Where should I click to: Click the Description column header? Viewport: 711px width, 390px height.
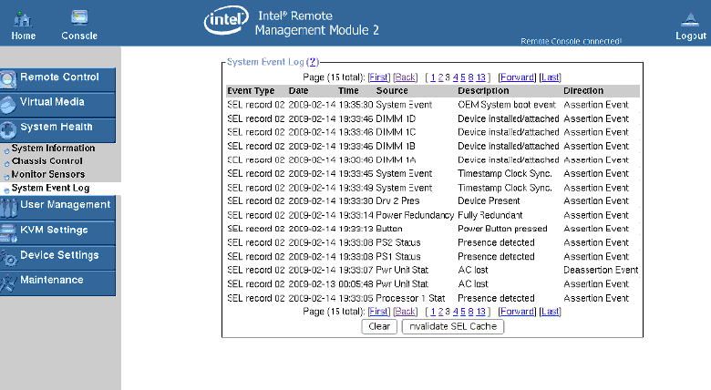483,91
